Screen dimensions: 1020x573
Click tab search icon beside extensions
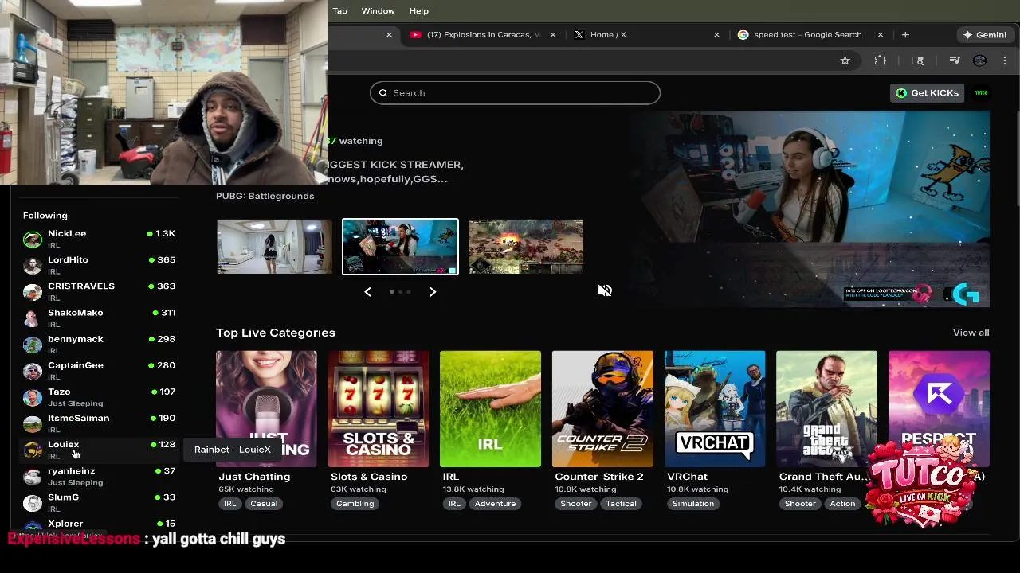(917, 60)
